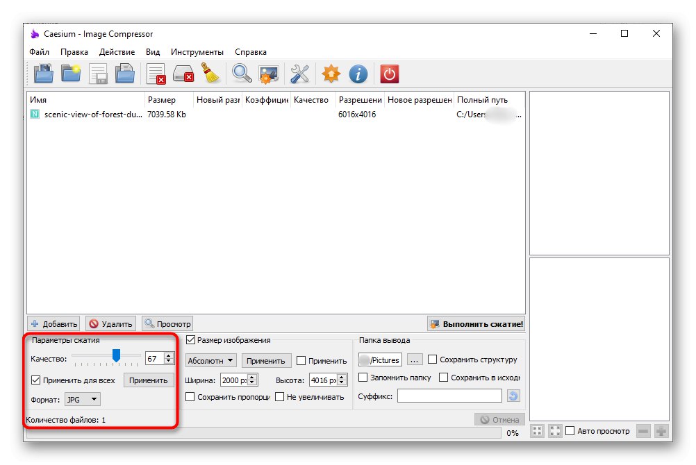Open the Действие menu
Viewport: 696px width, 465px height.
pyautogui.click(x=117, y=52)
